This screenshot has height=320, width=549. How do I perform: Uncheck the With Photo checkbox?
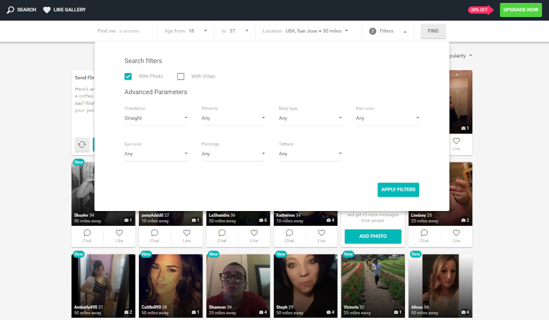point(128,76)
